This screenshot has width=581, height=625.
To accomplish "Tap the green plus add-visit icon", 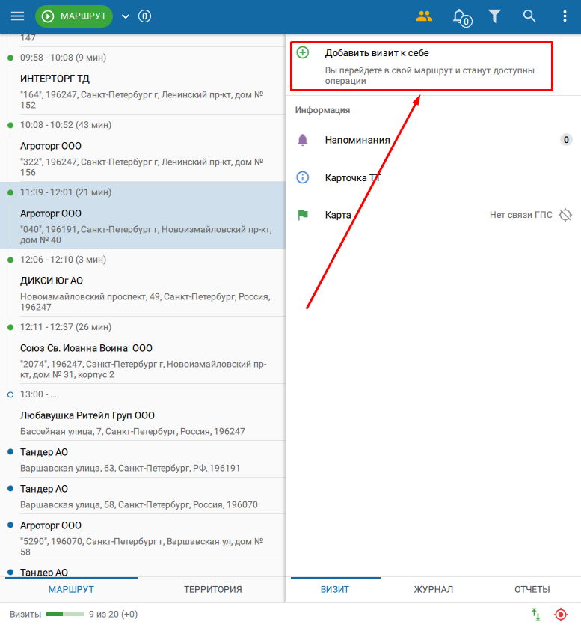I will coord(303,52).
